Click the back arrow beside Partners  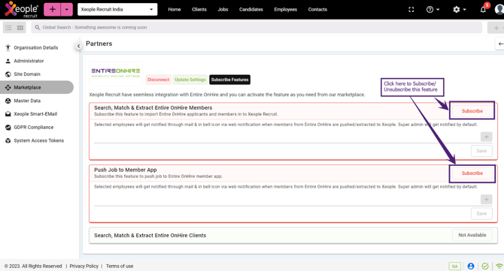click(500, 44)
